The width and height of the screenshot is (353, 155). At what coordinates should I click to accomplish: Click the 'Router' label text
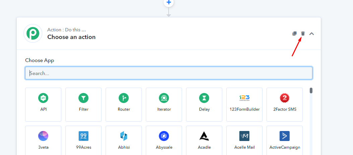(124, 109)
